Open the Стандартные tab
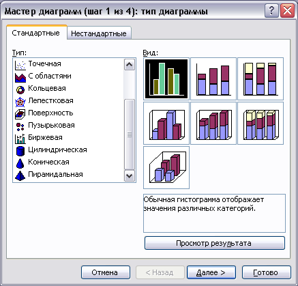The height and width of the screenshot is (286, 298). [x=36, y=33]
